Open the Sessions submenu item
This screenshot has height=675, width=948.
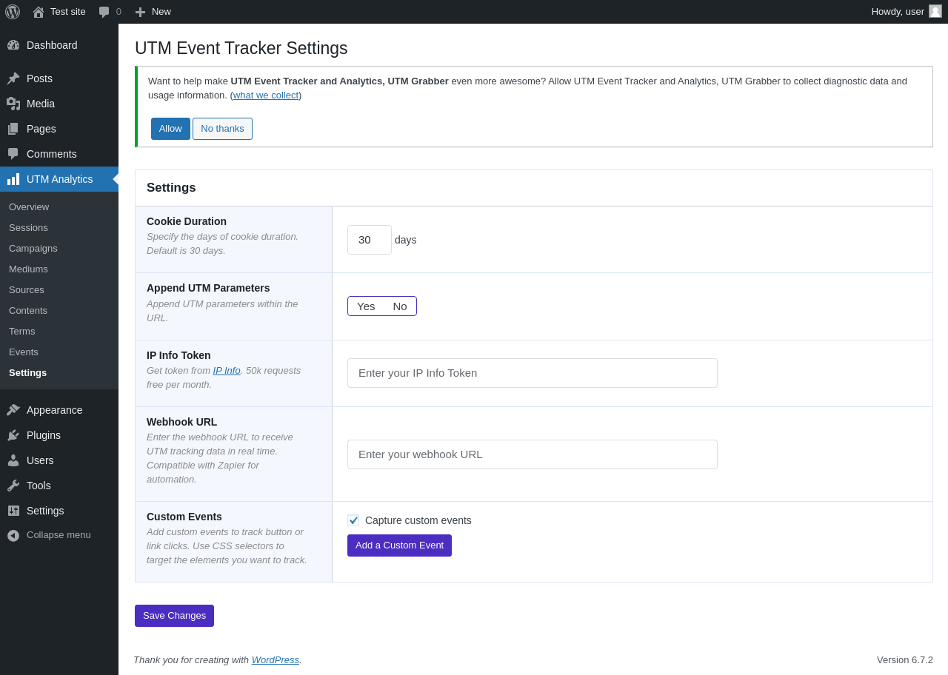(x=28, y=228)
